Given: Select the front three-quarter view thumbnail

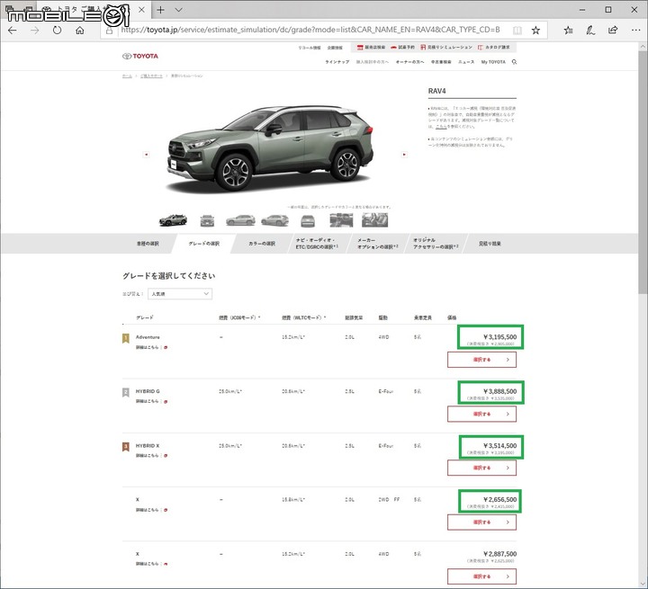Looking at the screenshot, I should pyautogui.click(x=173, y=220).
